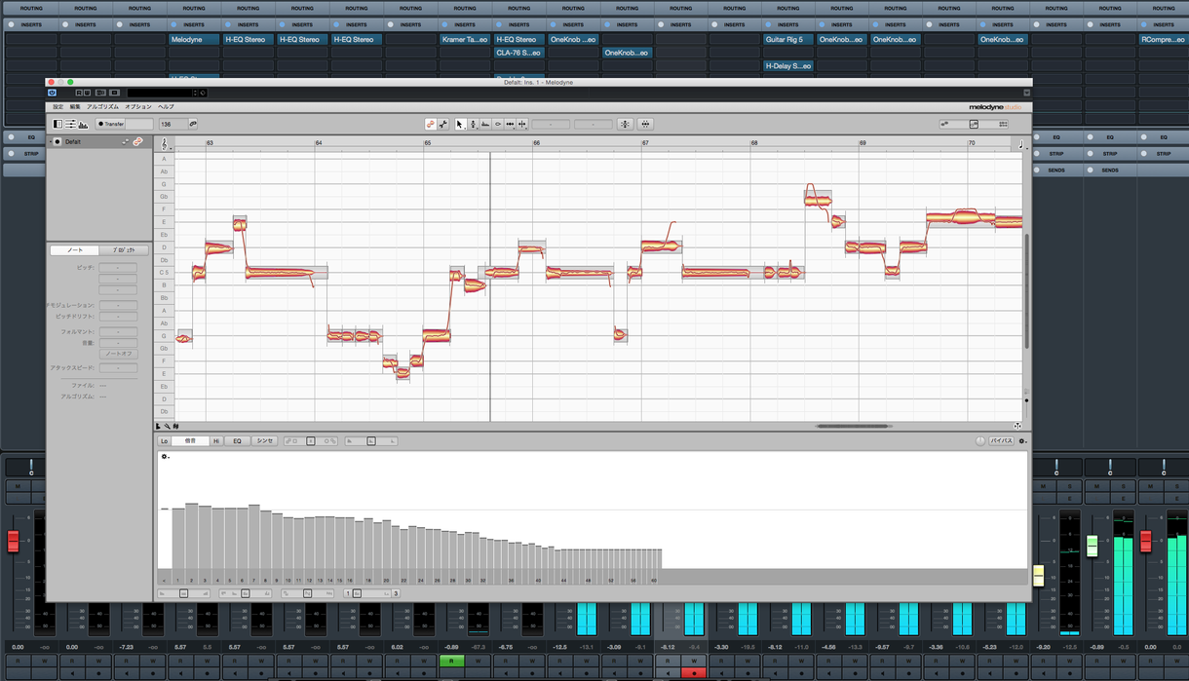Click the clef icon on the pitch ruler
This screenshot has width=1189, height=681.
point(164,144)
